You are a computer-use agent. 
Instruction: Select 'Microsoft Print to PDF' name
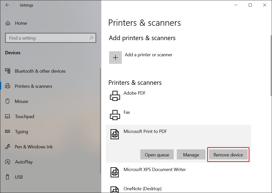click(x=145, y=131)
